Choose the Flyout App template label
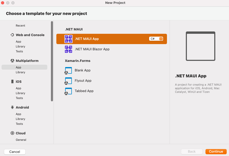 (83, 81)
